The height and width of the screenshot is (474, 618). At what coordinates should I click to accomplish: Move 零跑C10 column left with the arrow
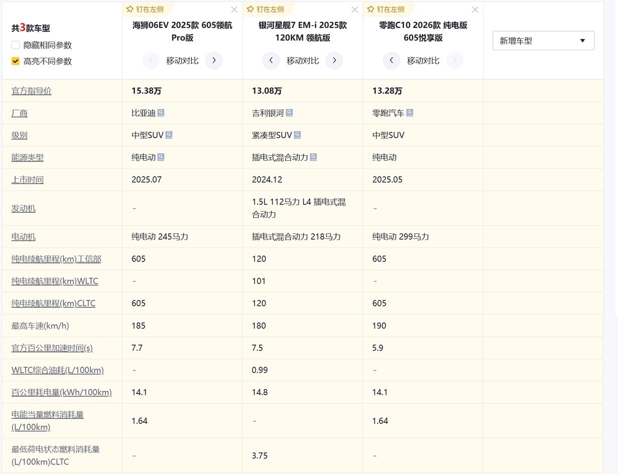point(392,60)
